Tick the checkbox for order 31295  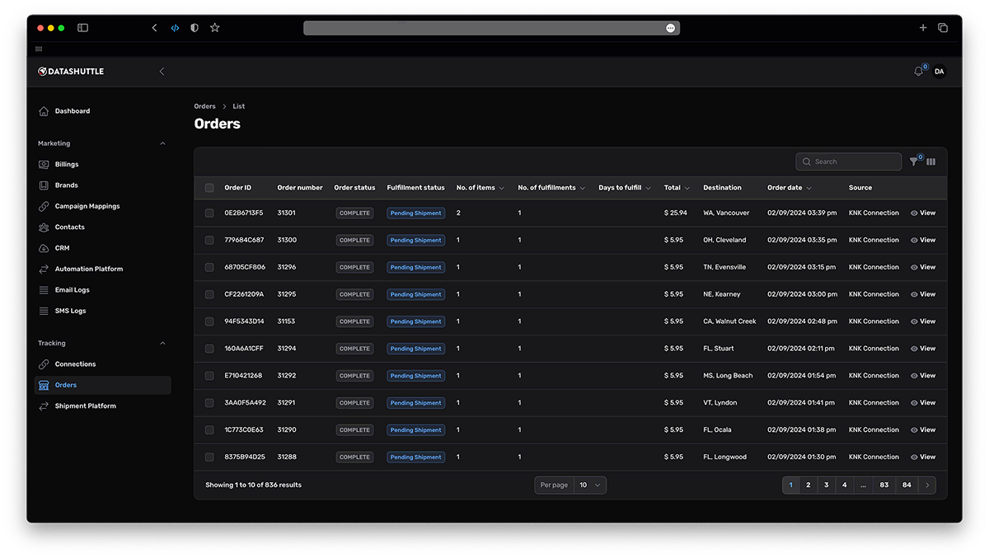click(209, 294)
